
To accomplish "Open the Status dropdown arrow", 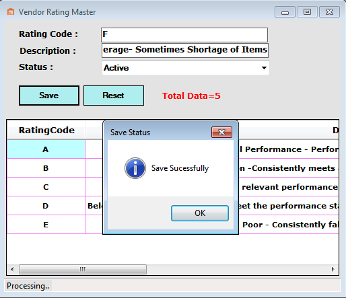I will tap(264, 68).
